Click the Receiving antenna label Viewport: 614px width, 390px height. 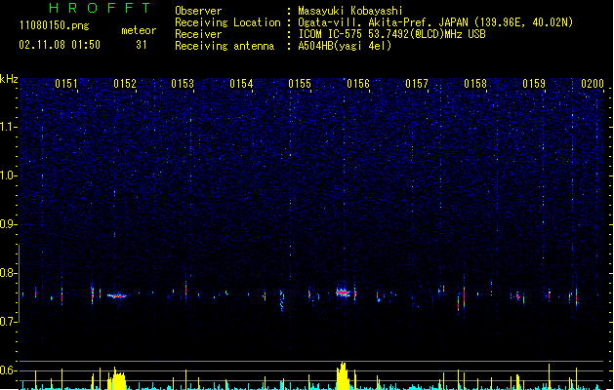coord(225,46)
